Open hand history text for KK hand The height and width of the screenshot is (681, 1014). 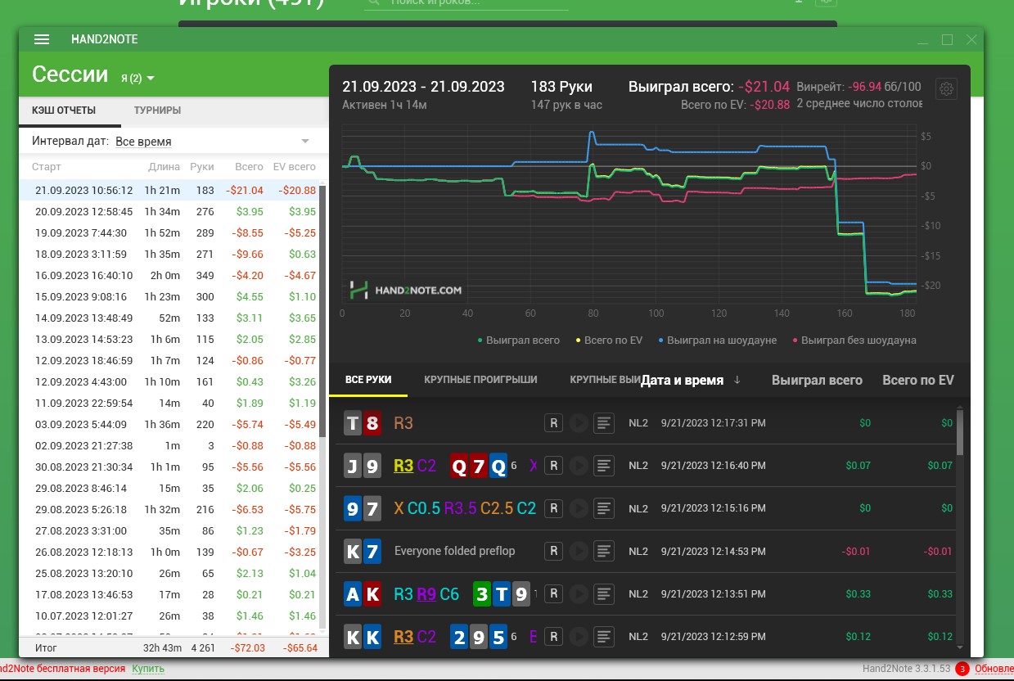pos(604,636)
